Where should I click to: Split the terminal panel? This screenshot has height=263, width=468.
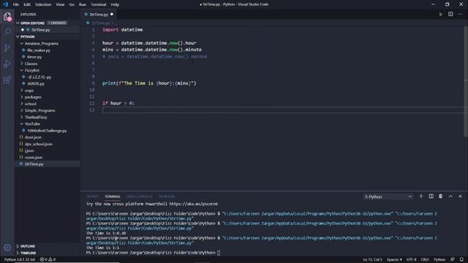coord(431,197)
